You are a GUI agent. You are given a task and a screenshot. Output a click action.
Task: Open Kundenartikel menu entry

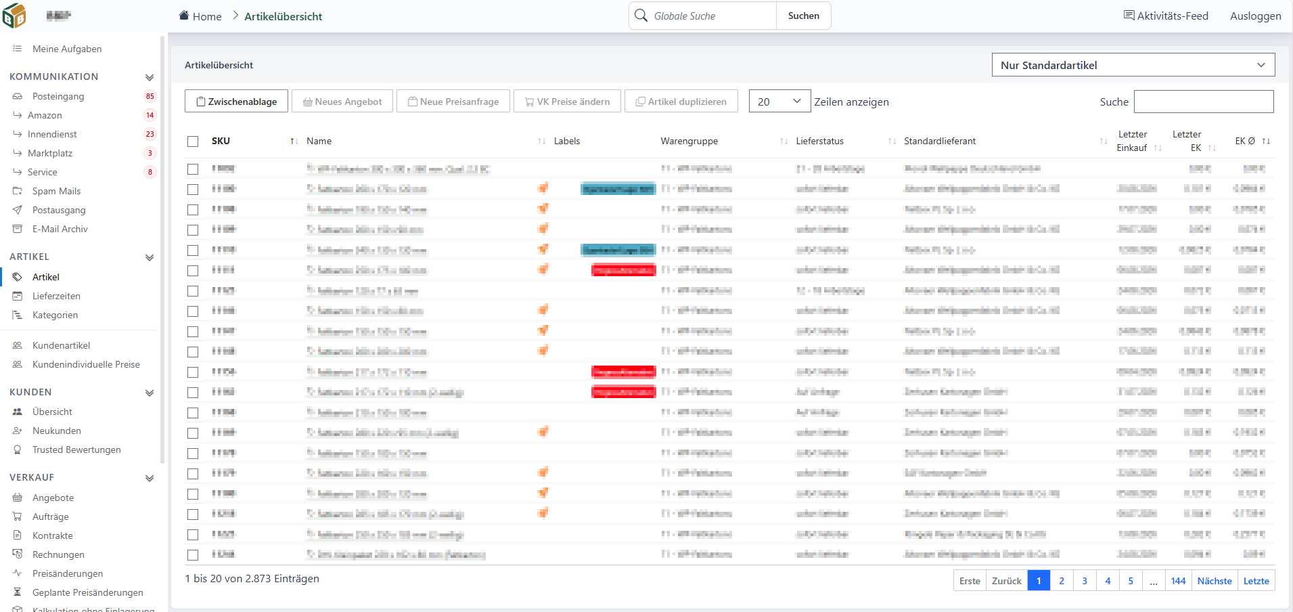pyautogui.click(x=61, y=345)
